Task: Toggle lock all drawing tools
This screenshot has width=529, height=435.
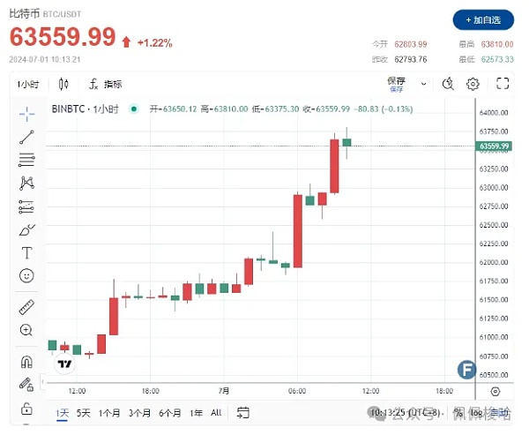Action: (x=26, y=409)
